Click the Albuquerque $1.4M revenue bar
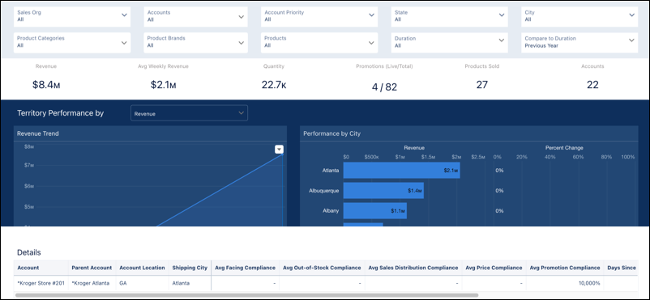This screenshot has height=300, width=650. 383,190
